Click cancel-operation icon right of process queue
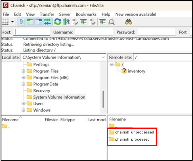This screenshot has height=161, width=193. pyautogui.click(x=75, y=22)
